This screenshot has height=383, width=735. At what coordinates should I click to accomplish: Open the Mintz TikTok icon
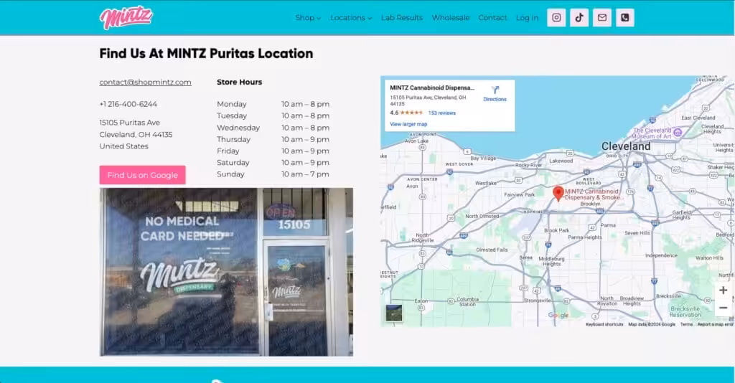(579, 18)
